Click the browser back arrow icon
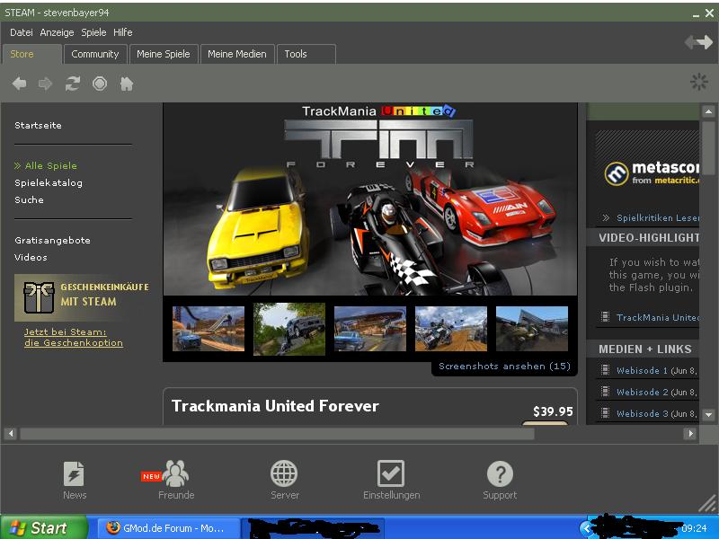 pos(19,84)
